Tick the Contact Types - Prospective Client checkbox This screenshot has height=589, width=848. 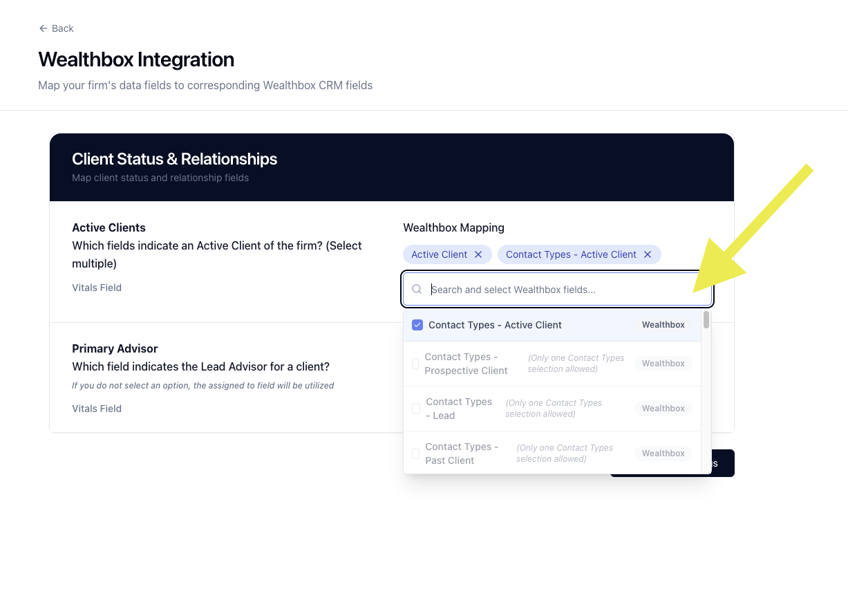coord(415,364)
